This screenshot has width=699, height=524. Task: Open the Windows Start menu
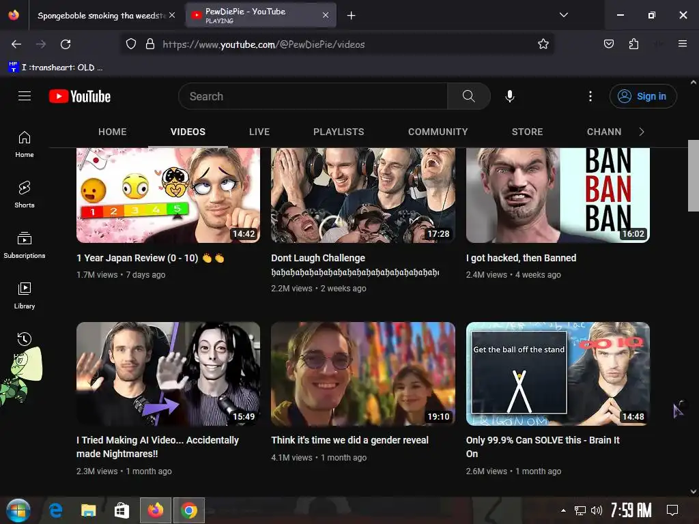click(x=18, y=510)
